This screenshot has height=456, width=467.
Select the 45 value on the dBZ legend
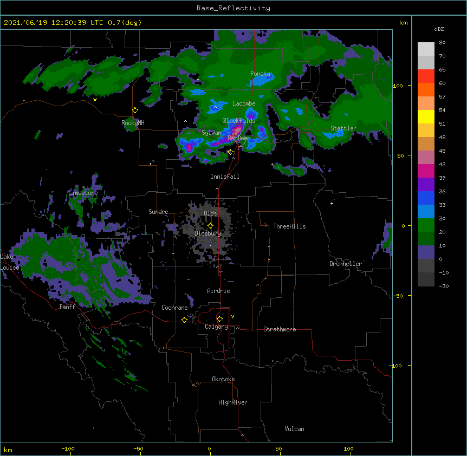(442, 151)
